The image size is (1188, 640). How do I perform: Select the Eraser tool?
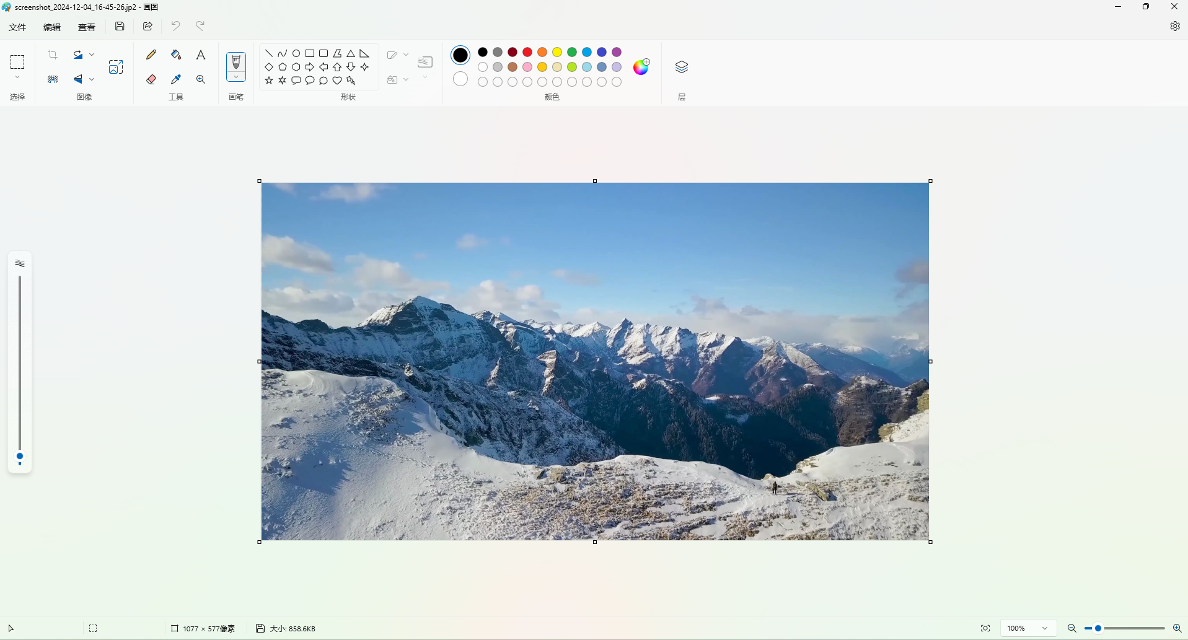[151, 79]
